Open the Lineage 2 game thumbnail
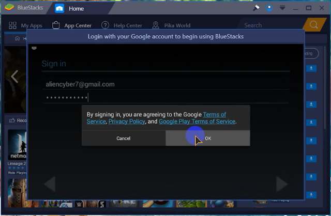The image size is (331, 216). [x=17, y=145]
